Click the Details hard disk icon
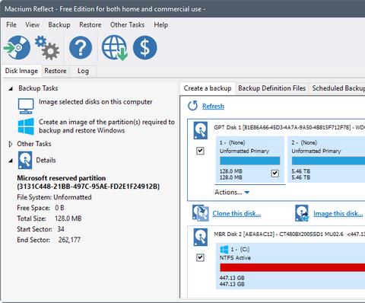365x303 pixels. pos(25,160)
